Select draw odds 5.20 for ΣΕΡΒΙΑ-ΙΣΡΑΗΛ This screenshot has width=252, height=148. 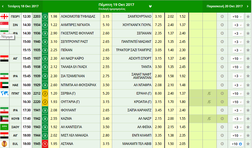(106, 93)
